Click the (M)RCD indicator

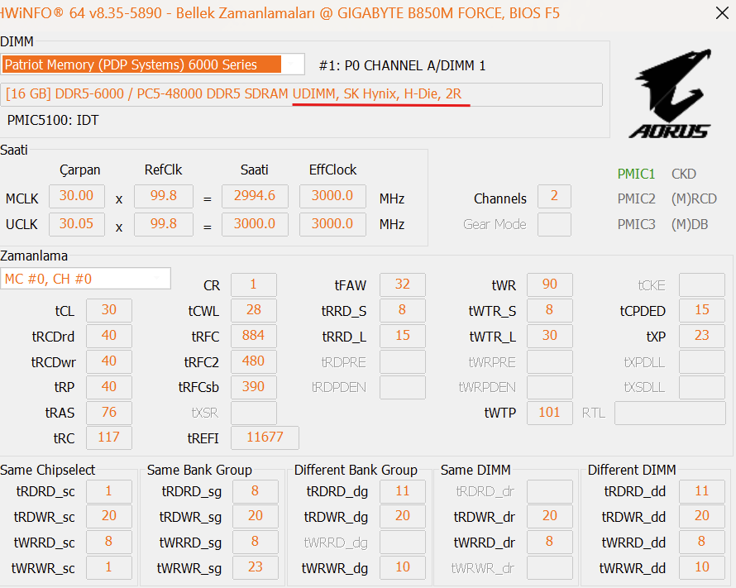point(694,199)
